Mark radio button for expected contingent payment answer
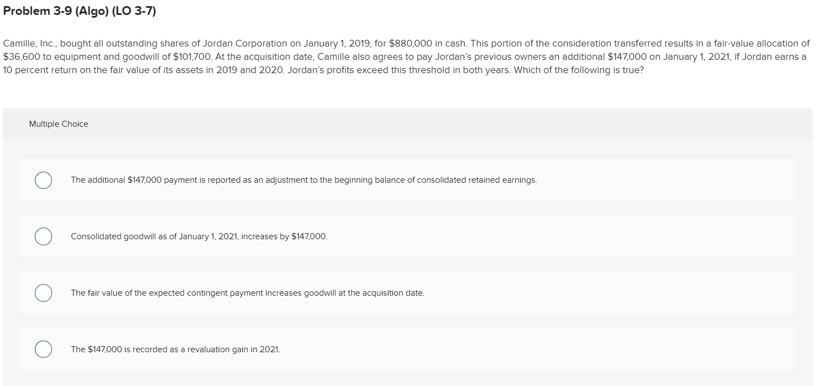 [x=44, y=293]
